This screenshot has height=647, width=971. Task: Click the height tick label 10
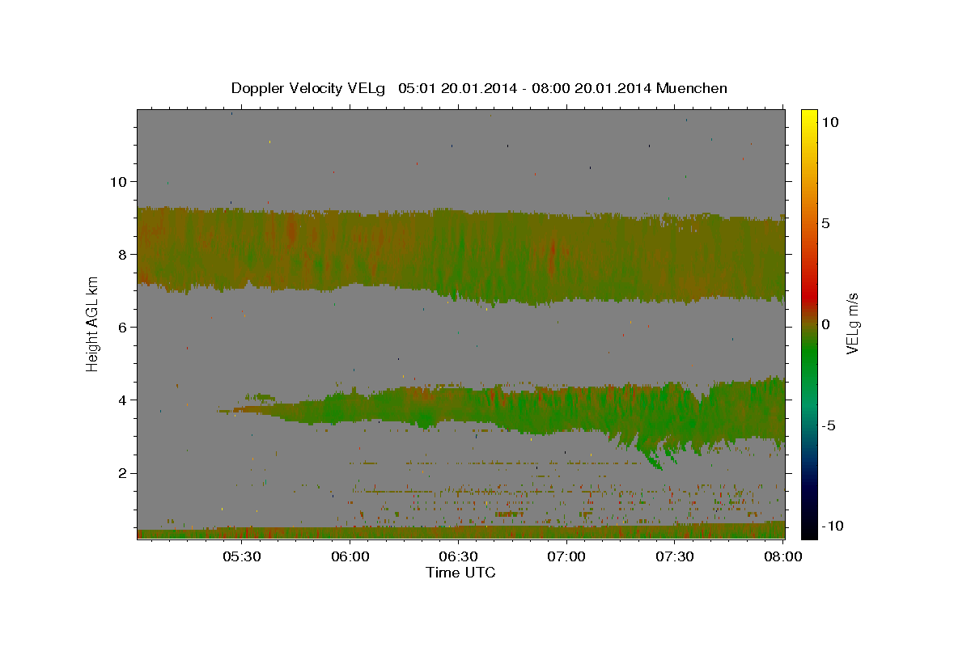117,181
